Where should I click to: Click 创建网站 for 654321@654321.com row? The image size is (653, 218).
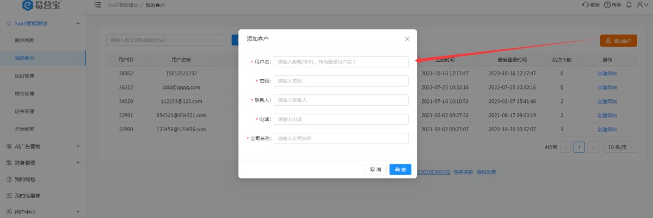click(x=607, y=116)
